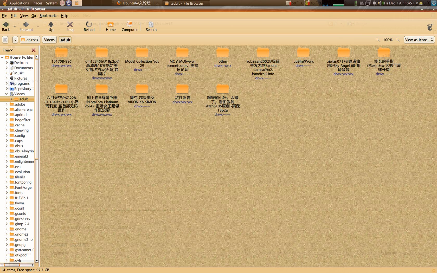This screenshot has width=437, height=273.
Task: Switch to Ubuntu中文论坛 Firefox taskbar window
Action: pyautogui.click(x=137, y=3)
